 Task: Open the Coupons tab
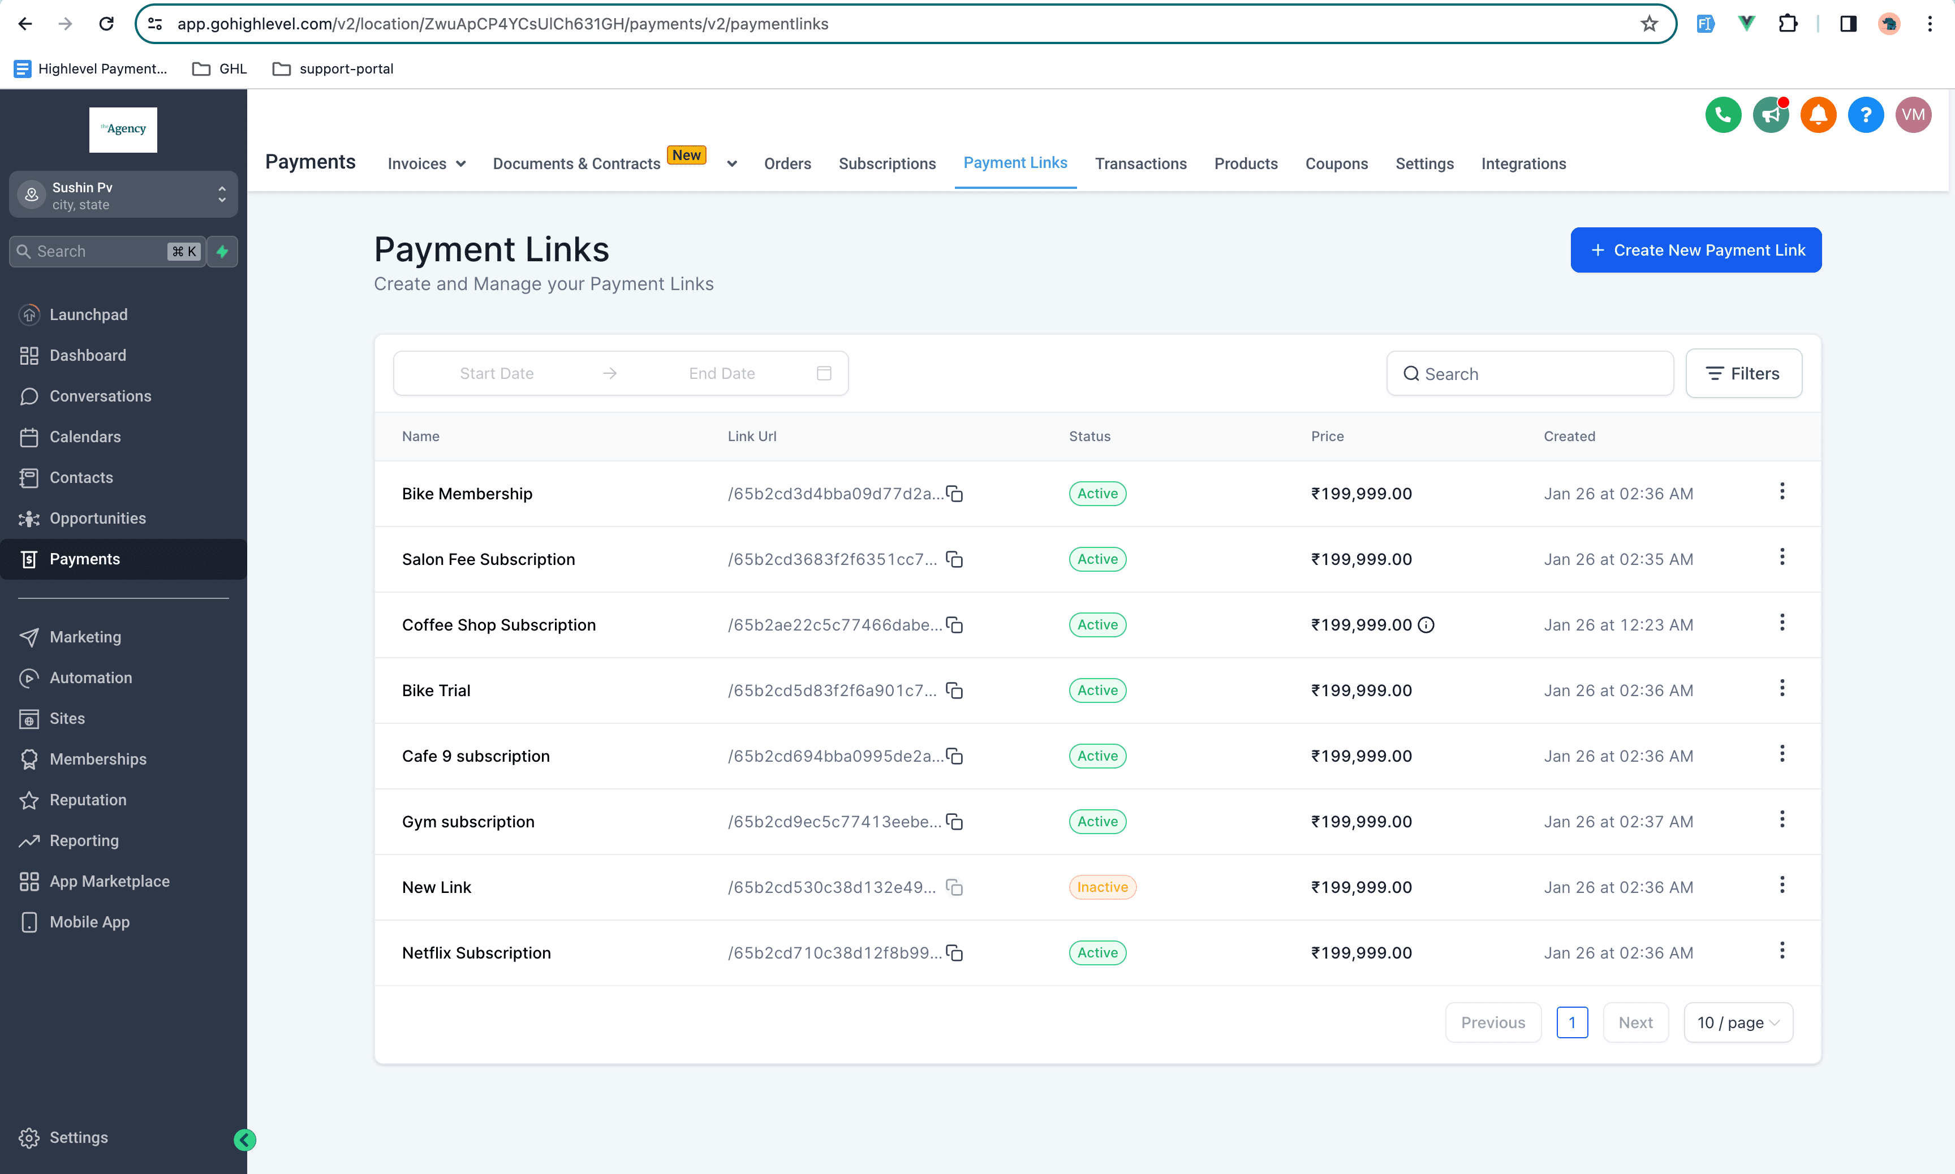[1336, 164]
